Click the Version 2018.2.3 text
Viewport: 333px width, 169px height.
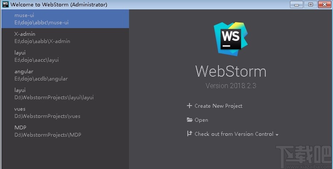(231, 86)
